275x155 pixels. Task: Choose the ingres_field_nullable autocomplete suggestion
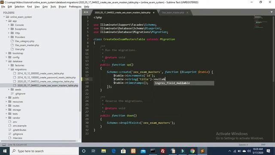[184, 83]
